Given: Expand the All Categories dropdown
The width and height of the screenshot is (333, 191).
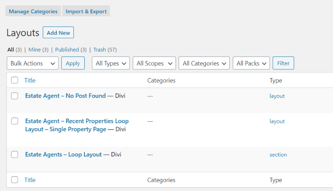Looking at the screenshot, I should click(204, 63).
